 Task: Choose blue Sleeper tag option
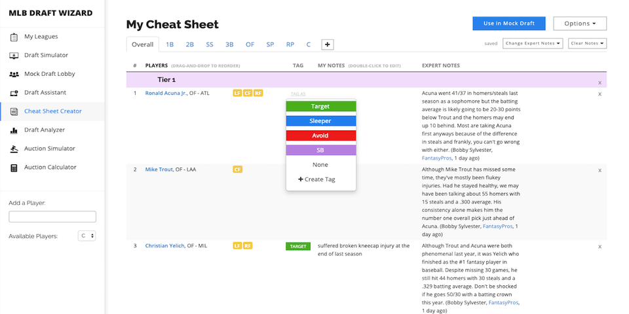tap(321, 121)
